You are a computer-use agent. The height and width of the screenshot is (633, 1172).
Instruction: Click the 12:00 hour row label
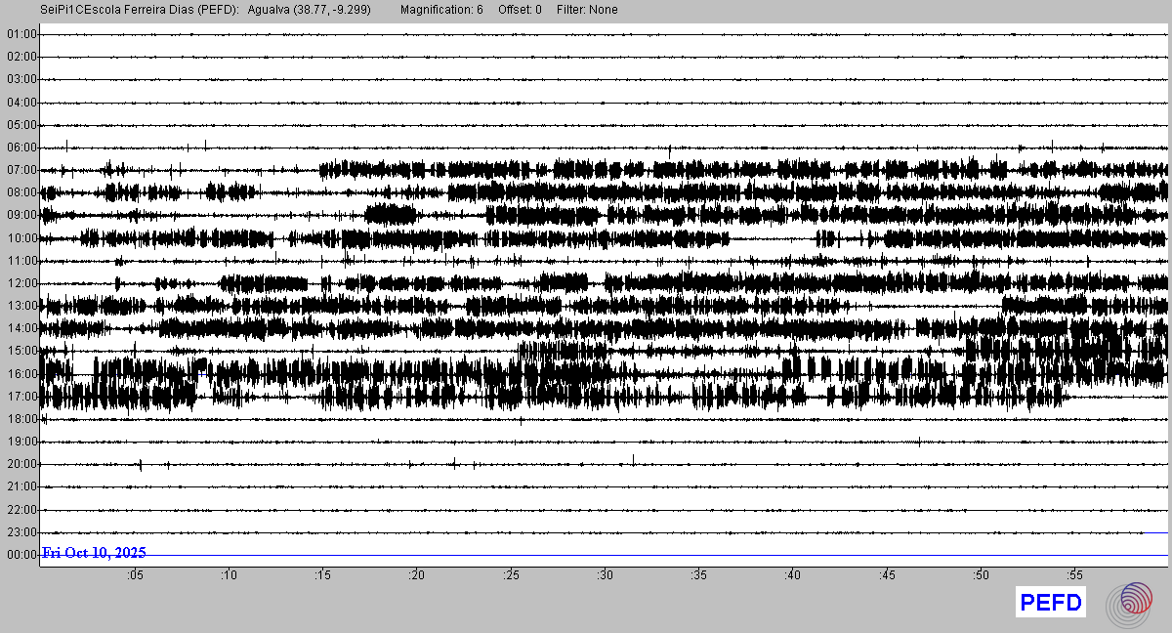click(x=21, y=283)
